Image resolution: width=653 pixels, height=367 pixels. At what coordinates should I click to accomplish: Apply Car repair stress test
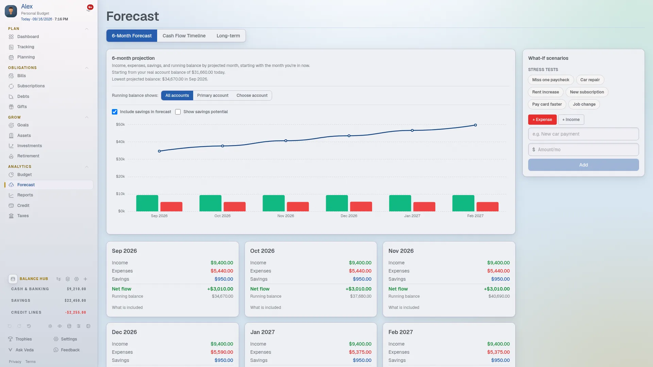coord(590,80)
